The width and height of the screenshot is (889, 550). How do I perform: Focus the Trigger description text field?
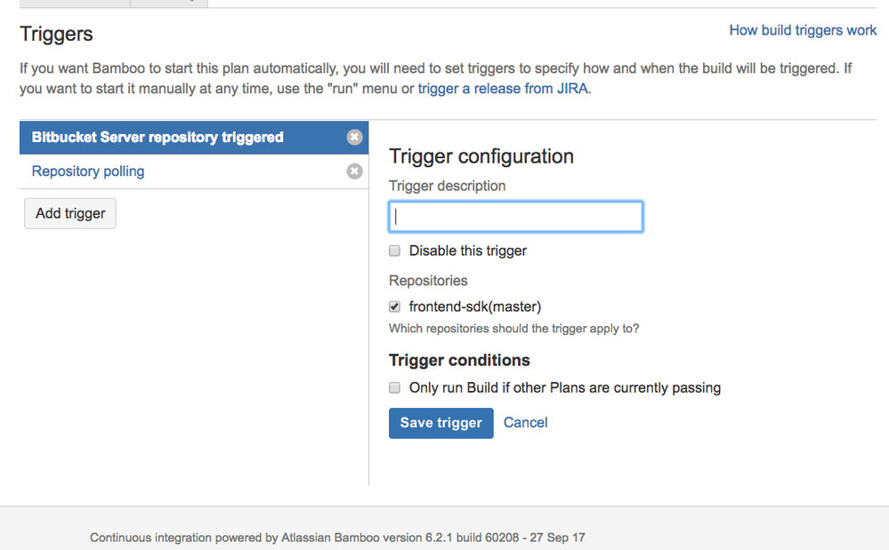point(516,217)
